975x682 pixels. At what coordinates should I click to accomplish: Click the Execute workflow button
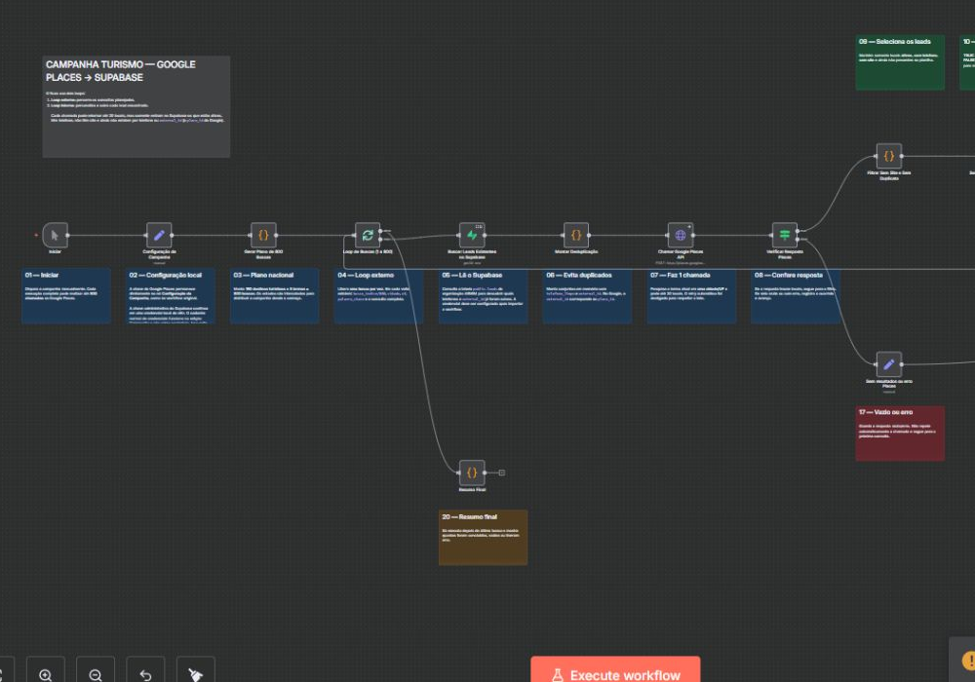click(x=615, y=671)
